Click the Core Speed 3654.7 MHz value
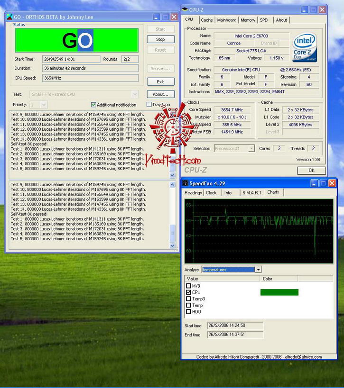Viewport: 344px width, 388px height. pyautogui.click(x=232, y=109)
